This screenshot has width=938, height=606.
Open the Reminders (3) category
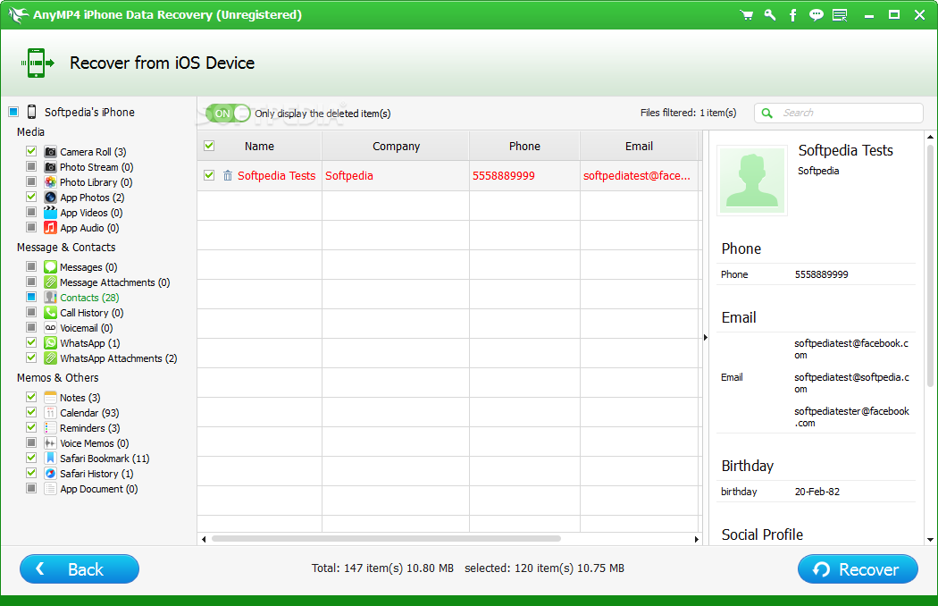pyautogui.click(x=89, y=428)
